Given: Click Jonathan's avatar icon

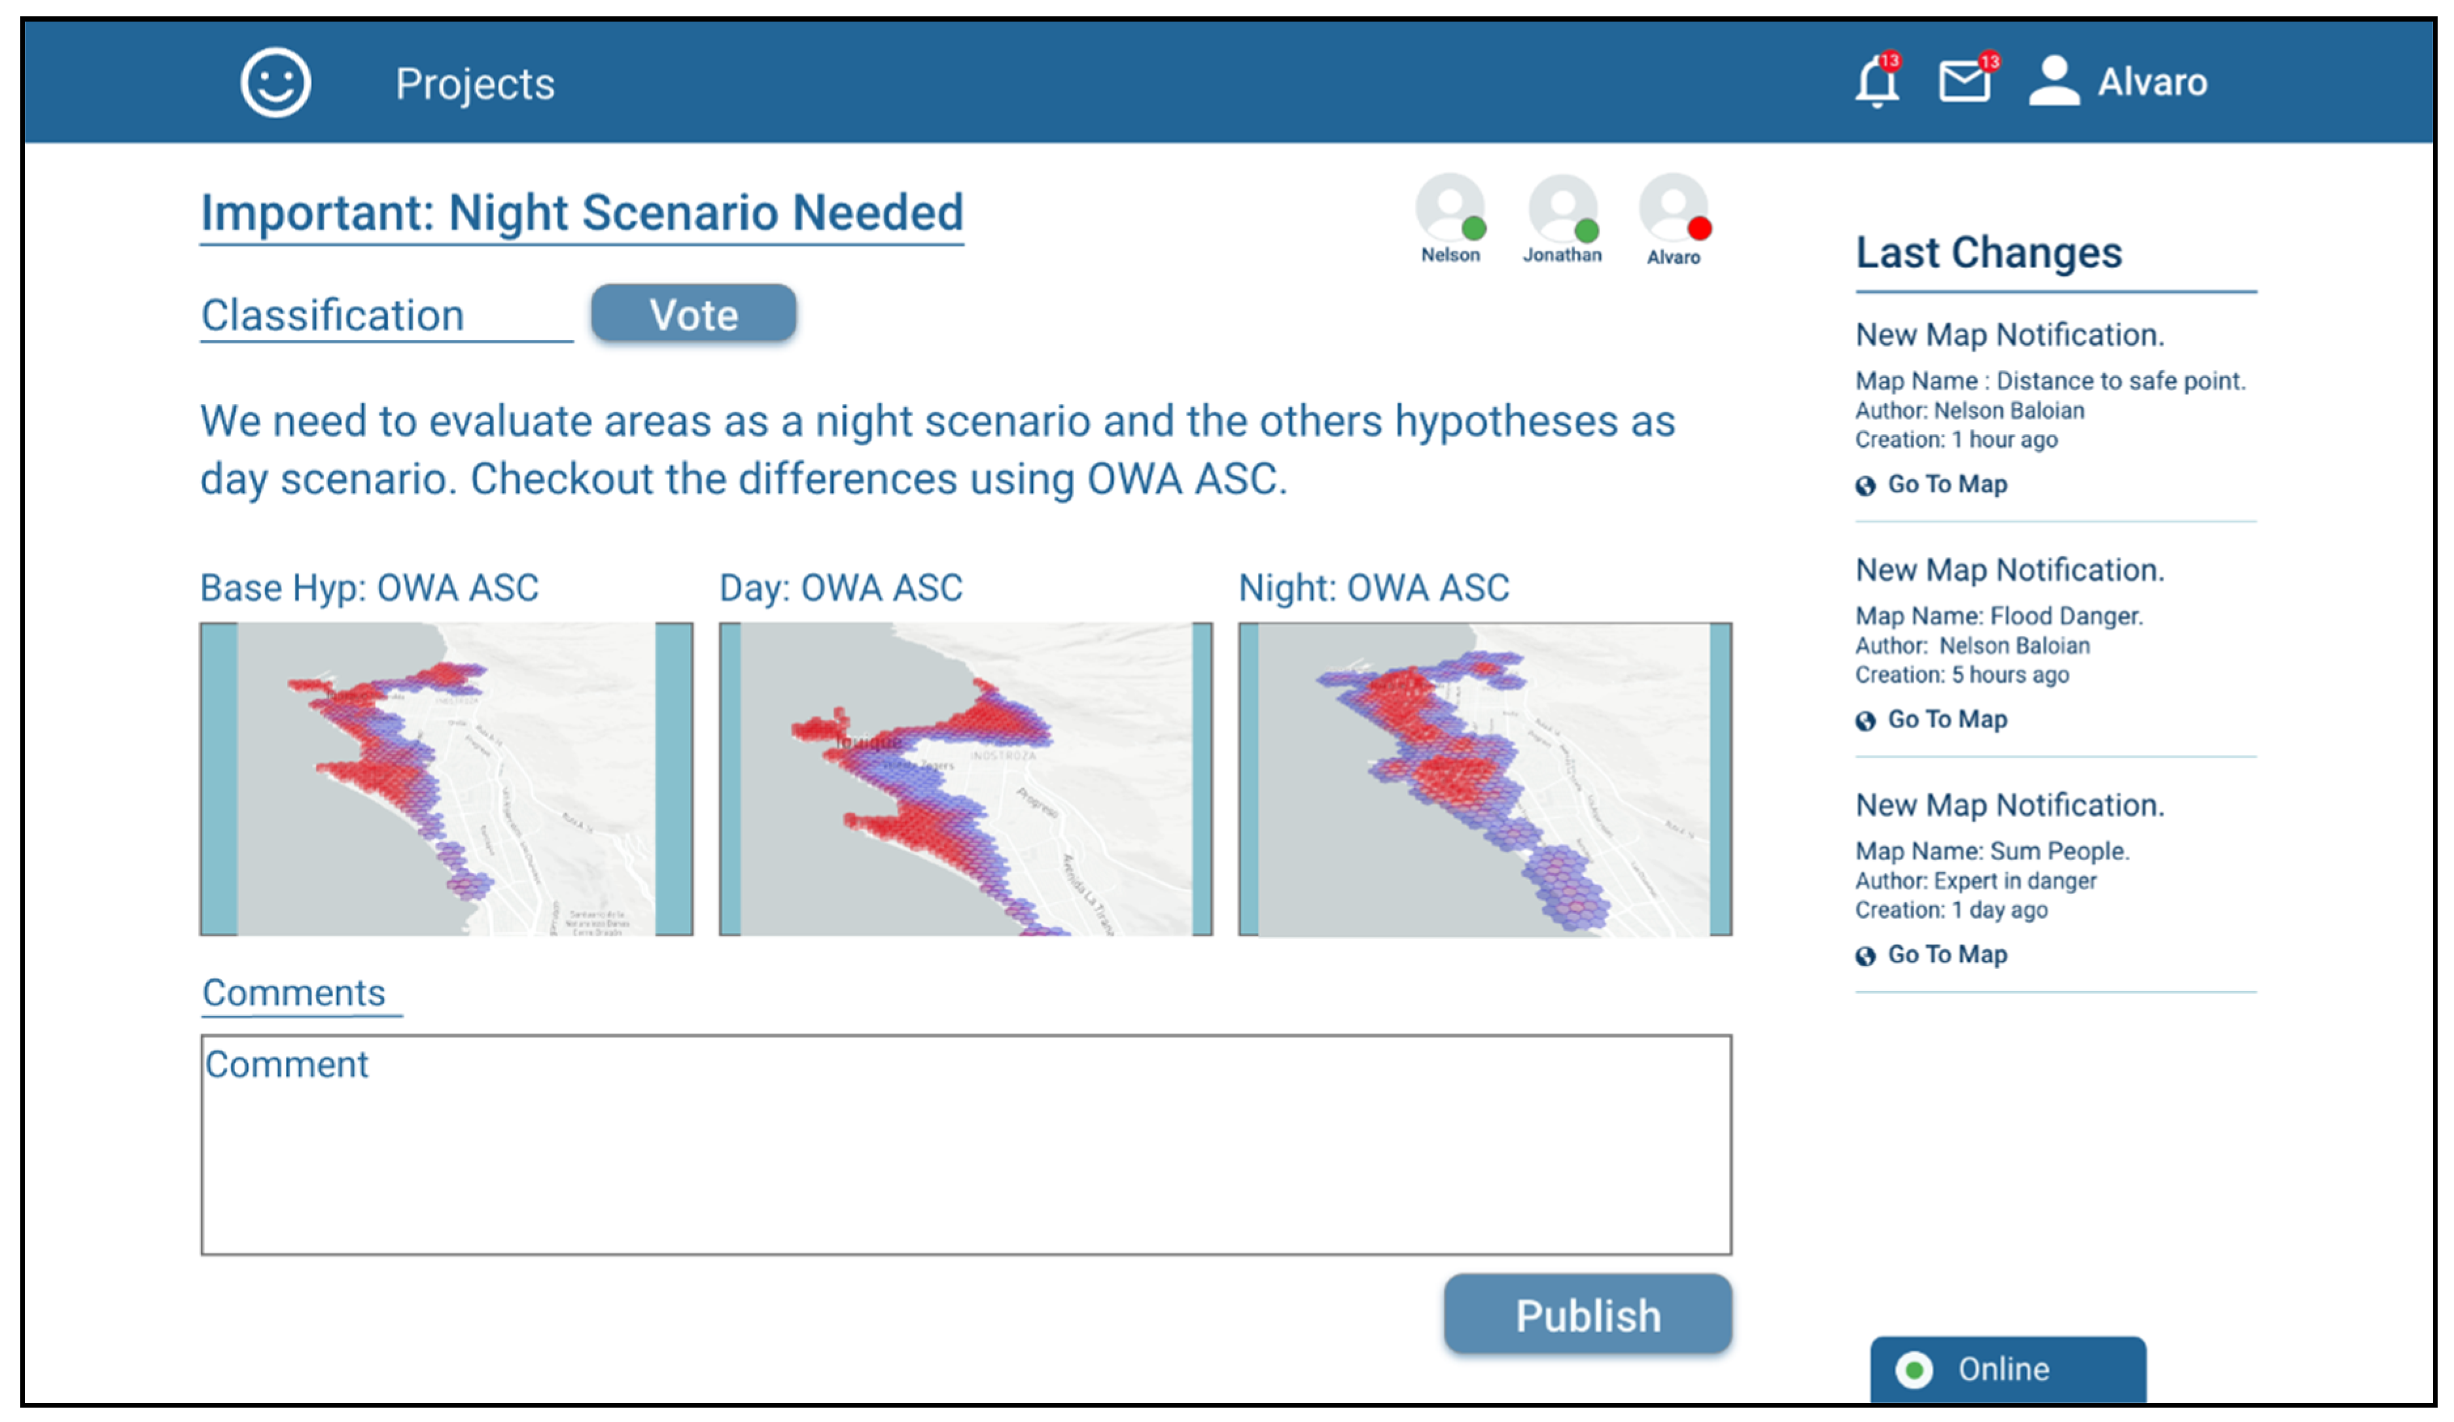Looking at the screenshot, I should pos(1562,207).
